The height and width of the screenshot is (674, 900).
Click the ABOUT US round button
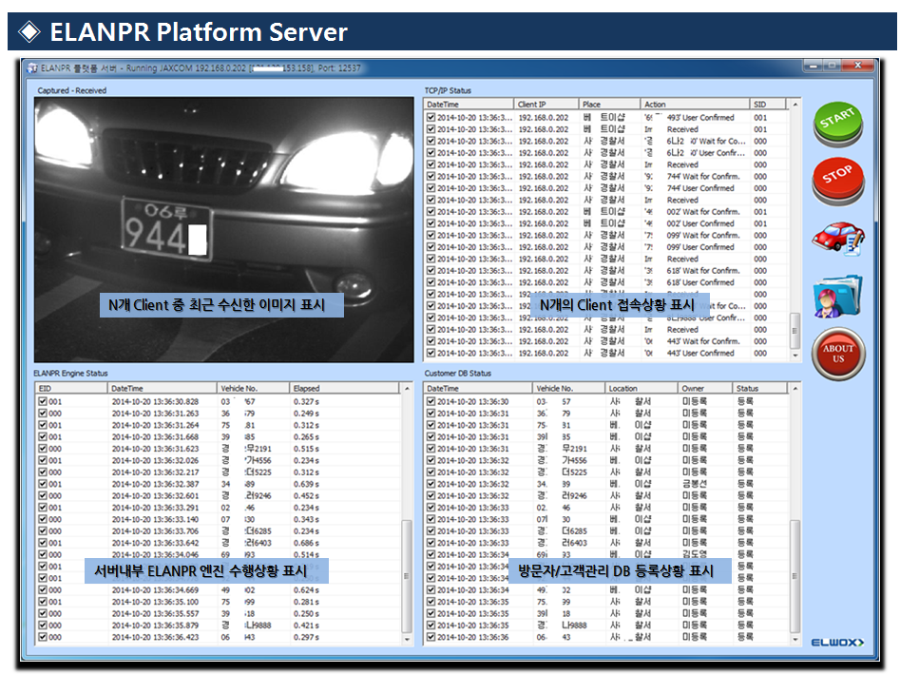pyautogui.click(x=837, y=354)
